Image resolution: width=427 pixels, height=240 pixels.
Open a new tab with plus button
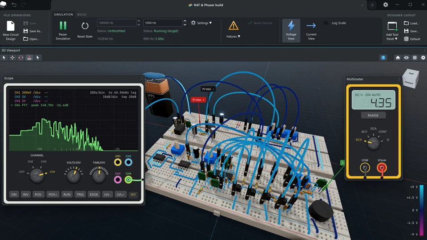click(x=372, y=5)
